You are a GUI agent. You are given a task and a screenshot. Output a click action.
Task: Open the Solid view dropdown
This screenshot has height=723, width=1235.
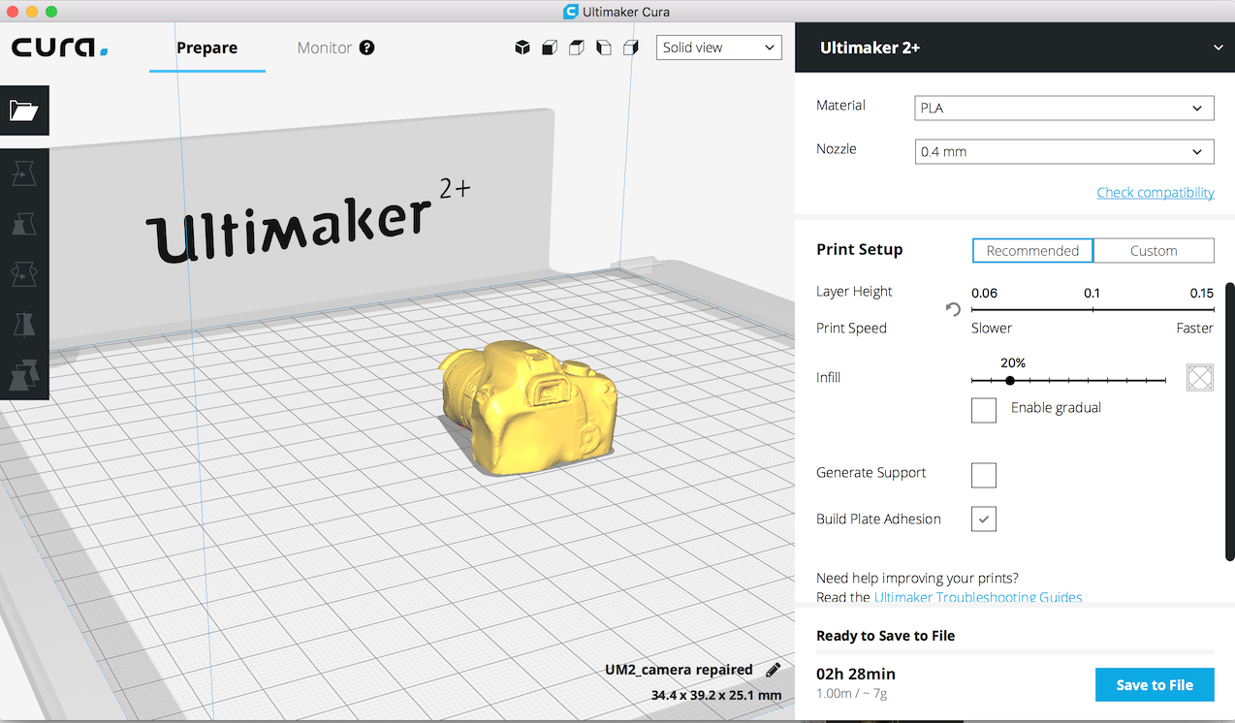(x=719, y=47)
